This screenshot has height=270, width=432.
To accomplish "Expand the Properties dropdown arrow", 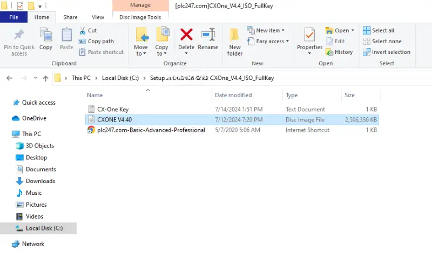I will [x=309, y=53].
